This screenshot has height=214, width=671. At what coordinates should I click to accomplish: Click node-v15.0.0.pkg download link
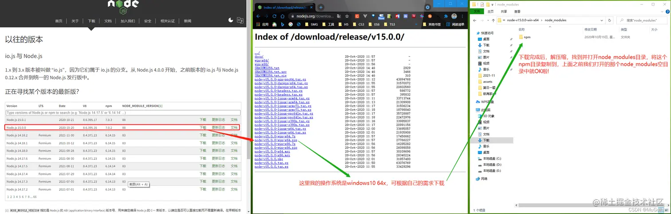pyautogui.click(x=268, y=159)
